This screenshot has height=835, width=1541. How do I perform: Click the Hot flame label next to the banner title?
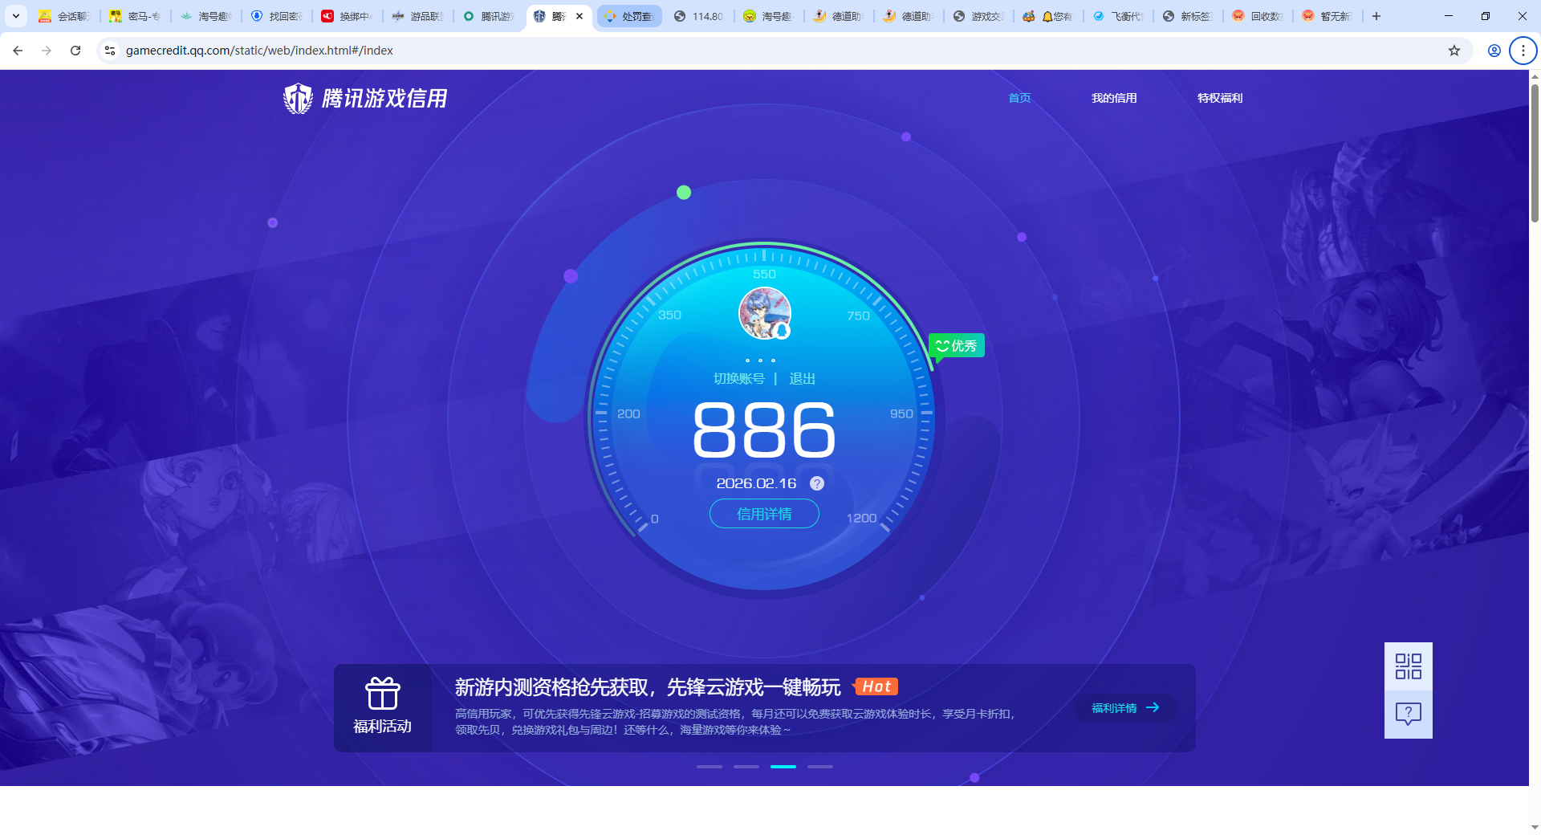point(876,686)
